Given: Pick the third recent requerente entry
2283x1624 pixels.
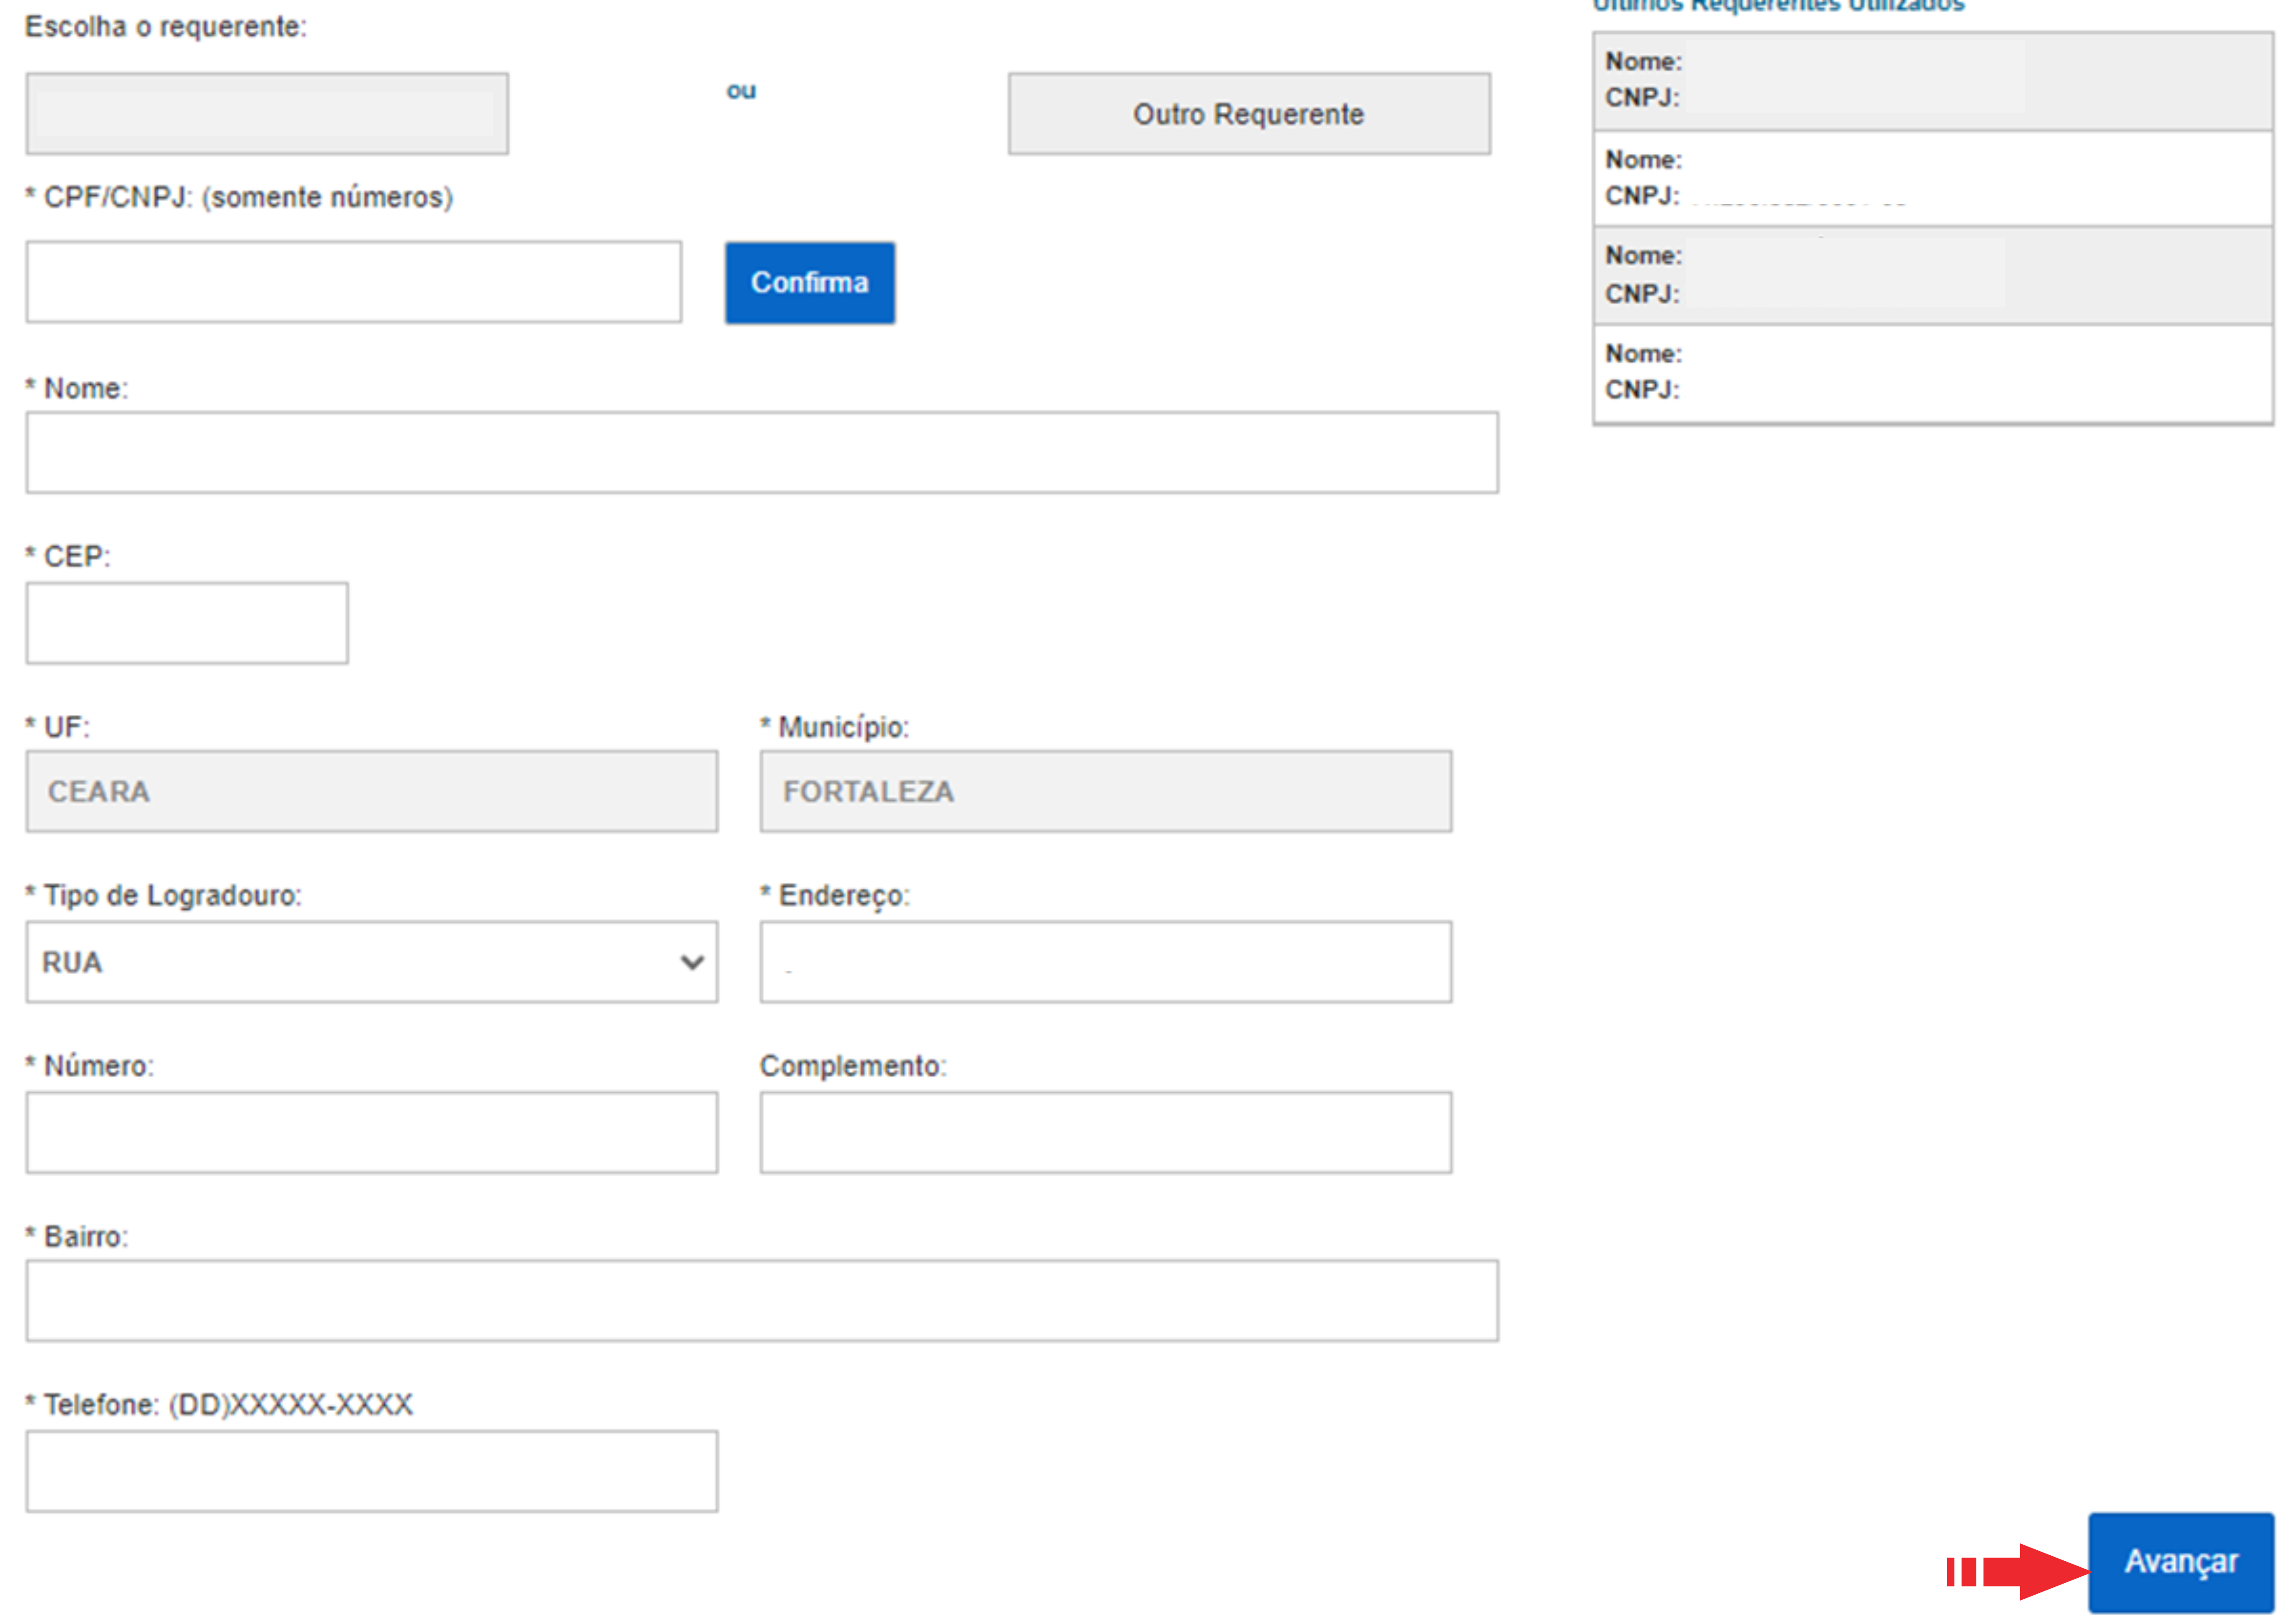Looking at the screenshot, I should [1932, 275].
